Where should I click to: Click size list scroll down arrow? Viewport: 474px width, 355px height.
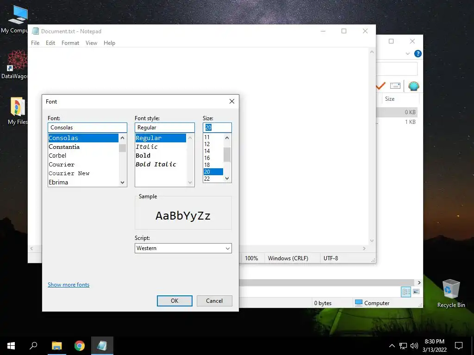pos(227,178)
